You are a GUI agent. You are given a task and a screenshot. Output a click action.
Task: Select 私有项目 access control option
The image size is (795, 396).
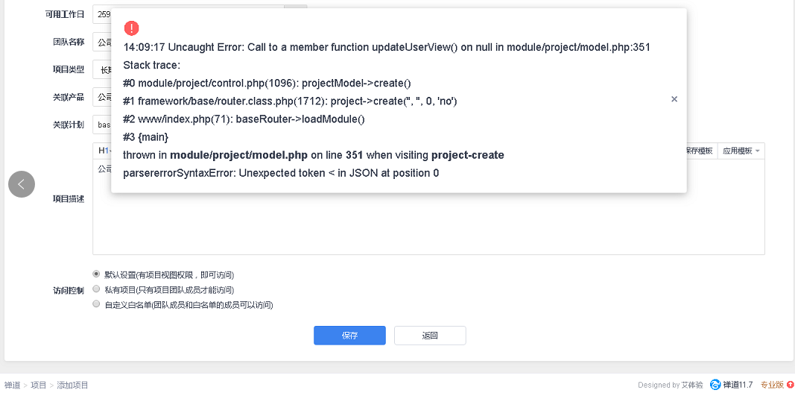[x=96, y=289]
